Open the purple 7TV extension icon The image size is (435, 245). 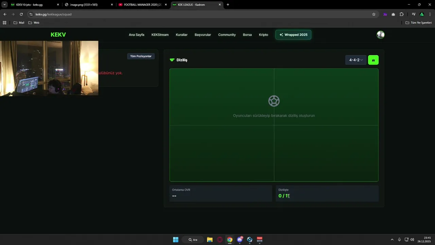coord(385,14)
